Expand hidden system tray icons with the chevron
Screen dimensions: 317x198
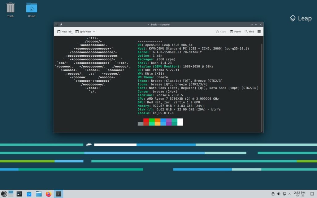point(289,194)
